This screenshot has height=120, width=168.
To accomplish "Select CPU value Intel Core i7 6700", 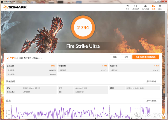I will pos(81,88).
